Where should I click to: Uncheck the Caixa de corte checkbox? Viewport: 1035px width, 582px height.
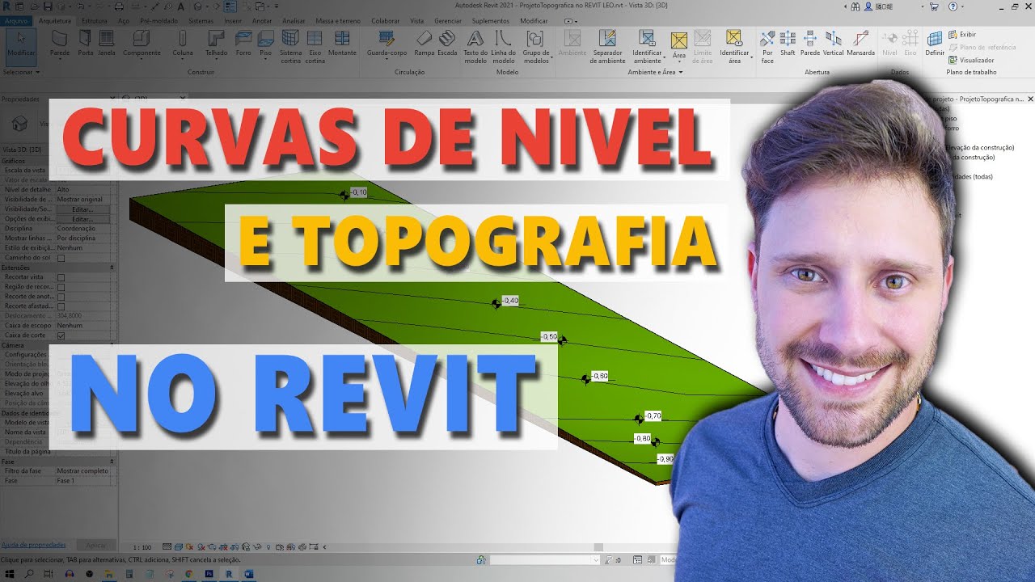pos(61,335)
